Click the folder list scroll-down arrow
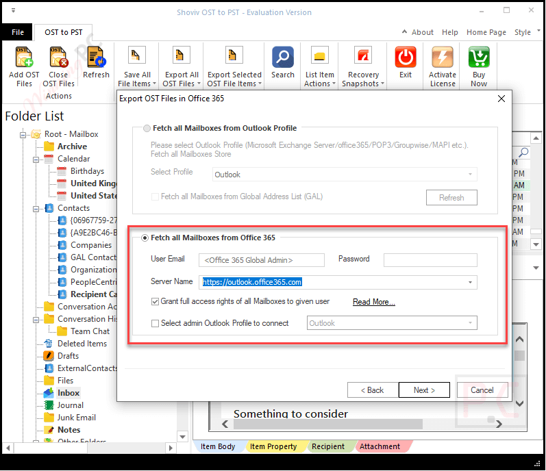Viewport: 546px width, 471px height. (x=182, y=437)
